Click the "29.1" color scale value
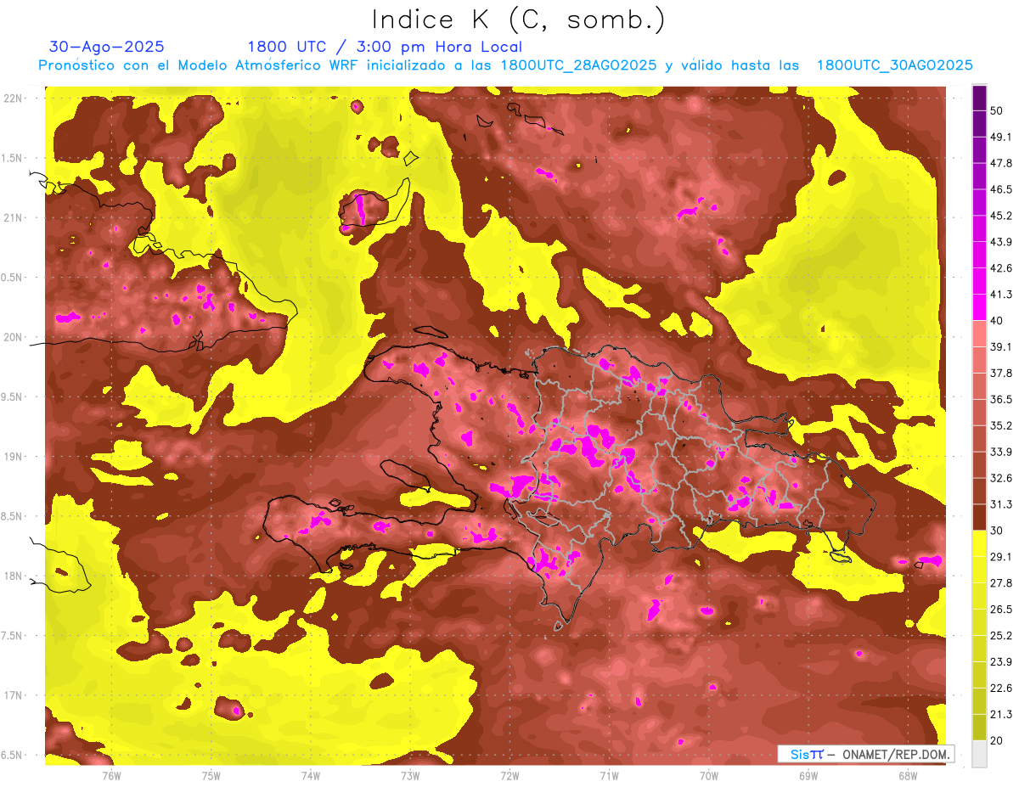 (1000, 556)
